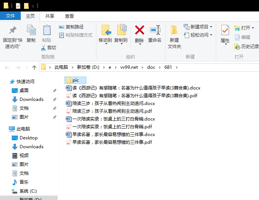259x200 pixels.
Task: Open the New item (新建项目) dropdown
Action: 198,27
